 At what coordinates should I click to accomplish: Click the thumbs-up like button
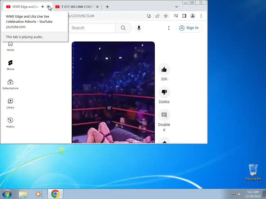coord(164,69)
